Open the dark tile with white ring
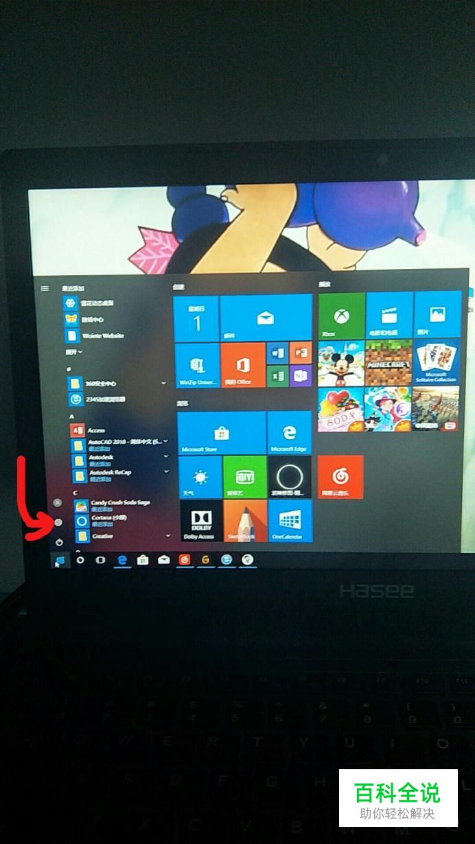This screenshot has height=844, width=475. tap(290, 477)
